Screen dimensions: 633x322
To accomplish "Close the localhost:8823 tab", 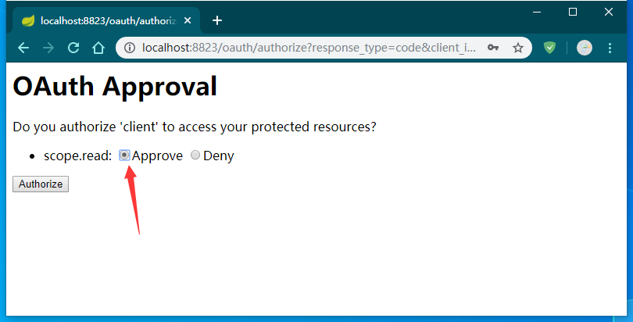I will pos(188,20).
